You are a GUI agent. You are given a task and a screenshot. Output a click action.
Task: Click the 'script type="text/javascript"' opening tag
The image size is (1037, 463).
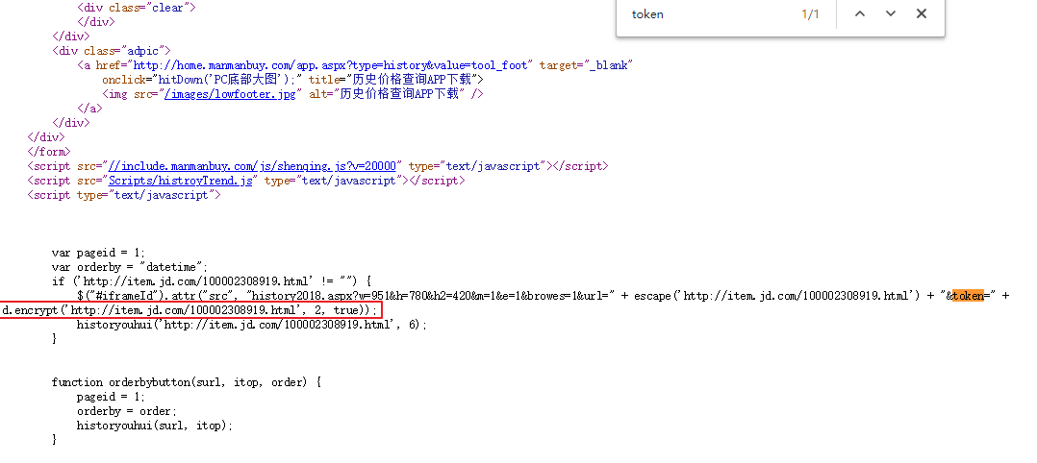[124, 195]
